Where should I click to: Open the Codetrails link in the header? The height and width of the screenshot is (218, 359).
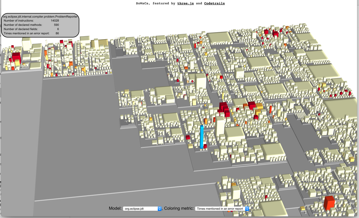point(214,3)
